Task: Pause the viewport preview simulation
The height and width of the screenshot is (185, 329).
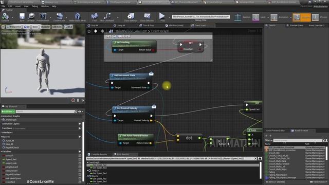Action: pos(78,100)
